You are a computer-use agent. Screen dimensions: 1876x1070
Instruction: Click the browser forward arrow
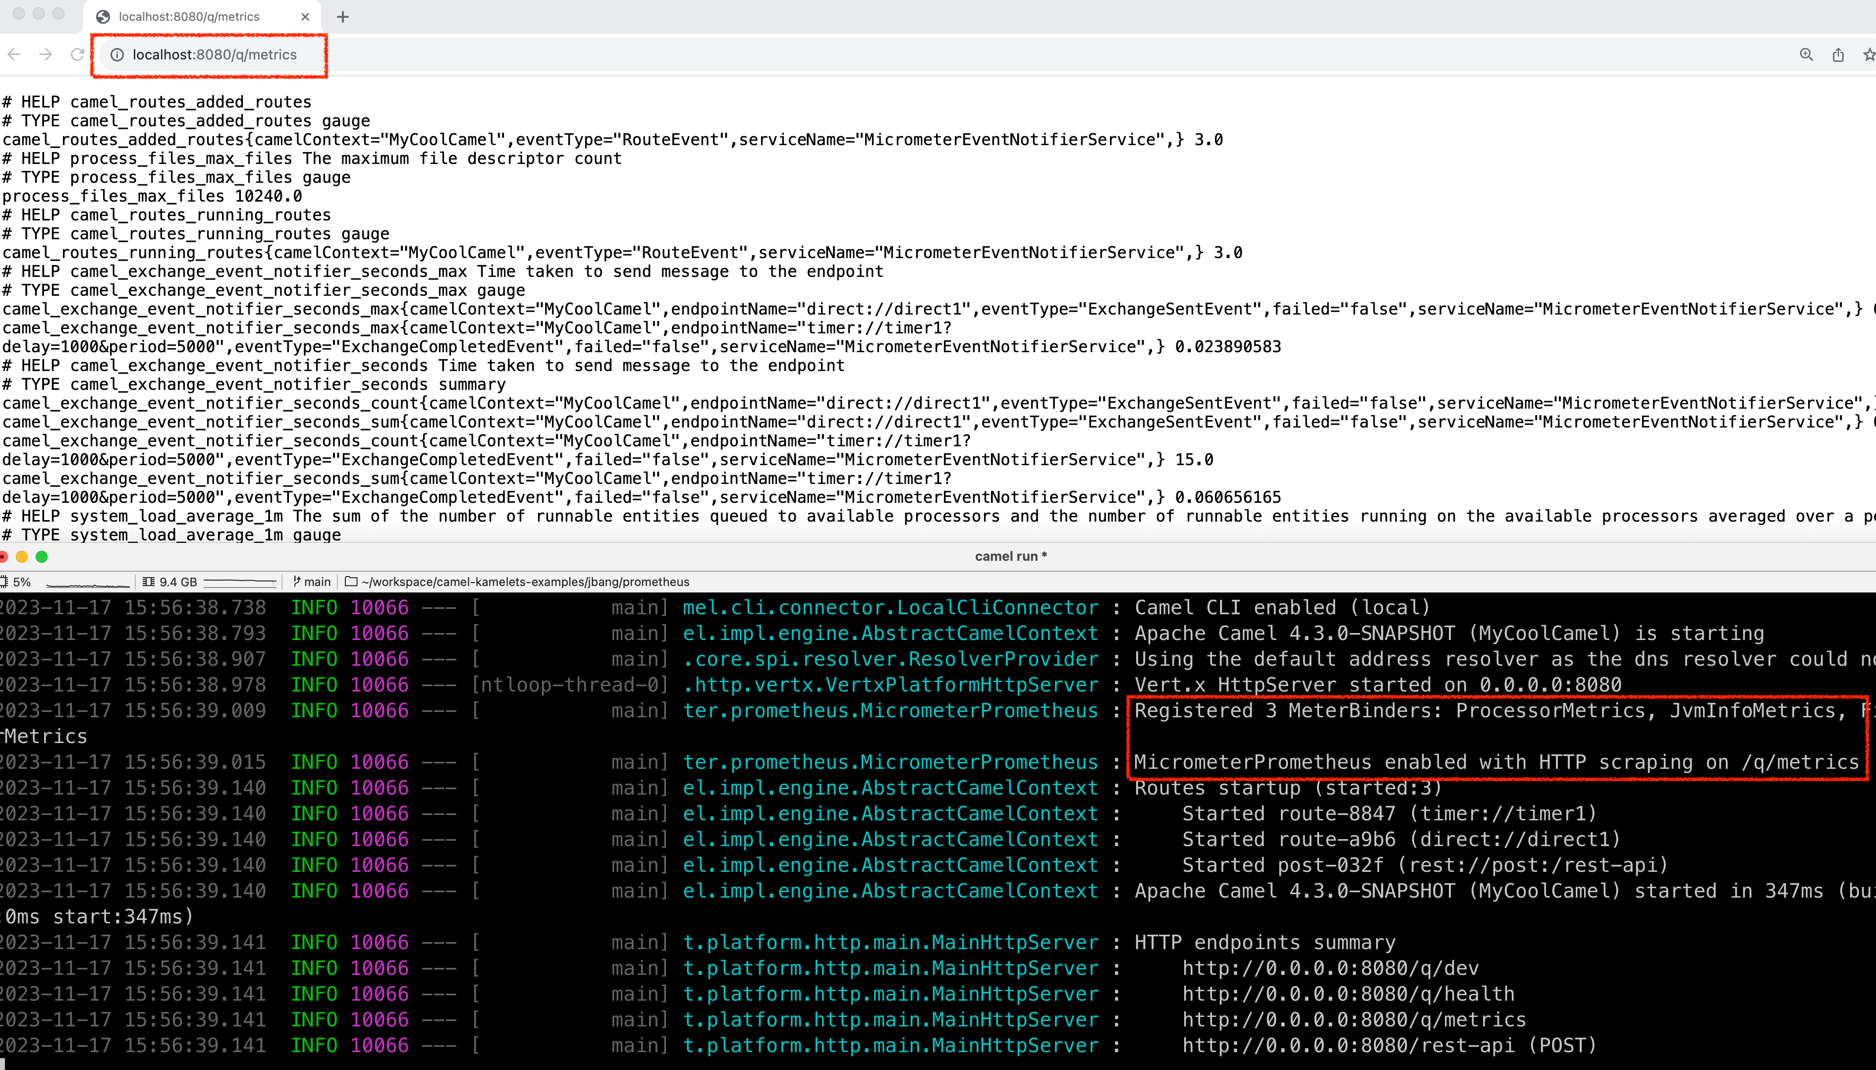[x=46, y=54]
